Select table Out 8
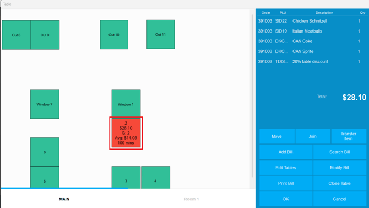369x208 pixels. (x=16, y=35)
